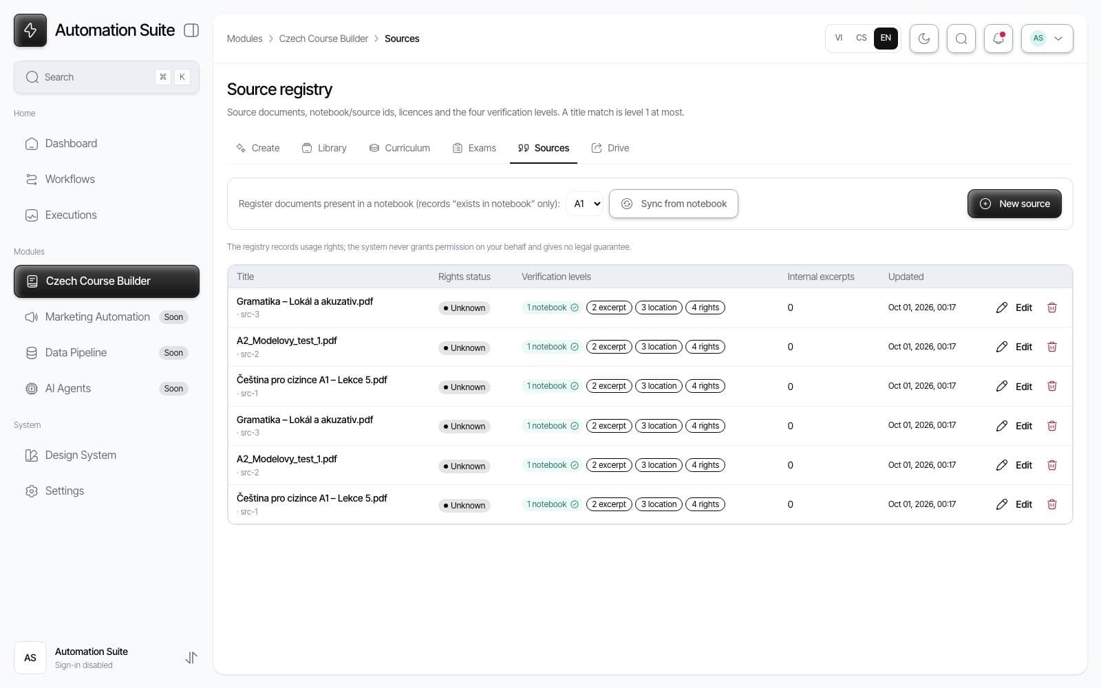Delete first A2_Modelovy_test_1.pdf row

(1052, 347)
